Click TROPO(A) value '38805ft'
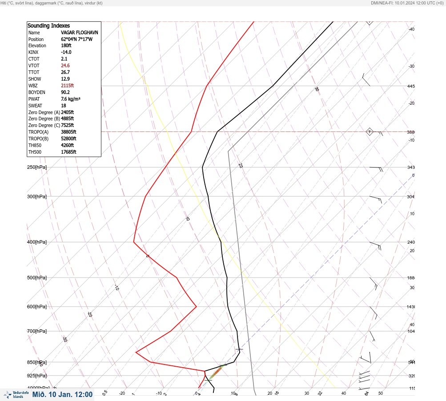This screenshot has width=446, height=401. (68, 132)
